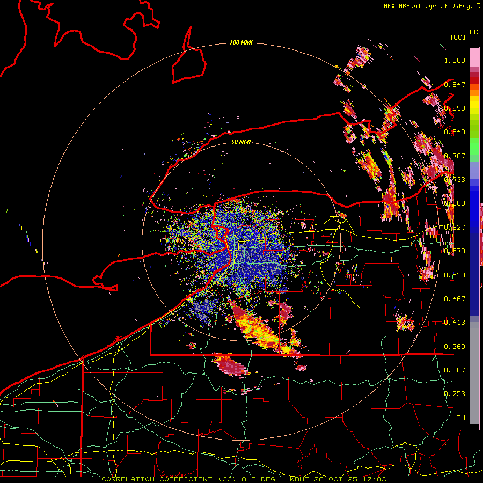Click the green segment of color bar
This screenshot has width=483, height=483.
[x=474, y=147]
